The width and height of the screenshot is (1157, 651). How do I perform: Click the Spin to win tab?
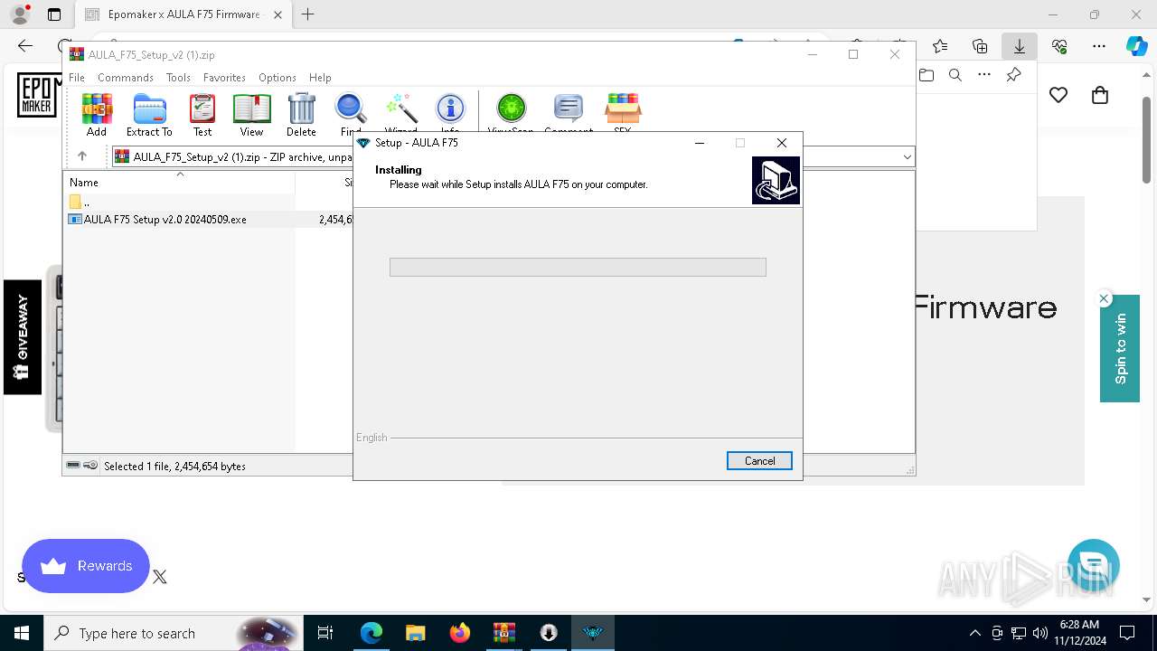(1120, 348)
